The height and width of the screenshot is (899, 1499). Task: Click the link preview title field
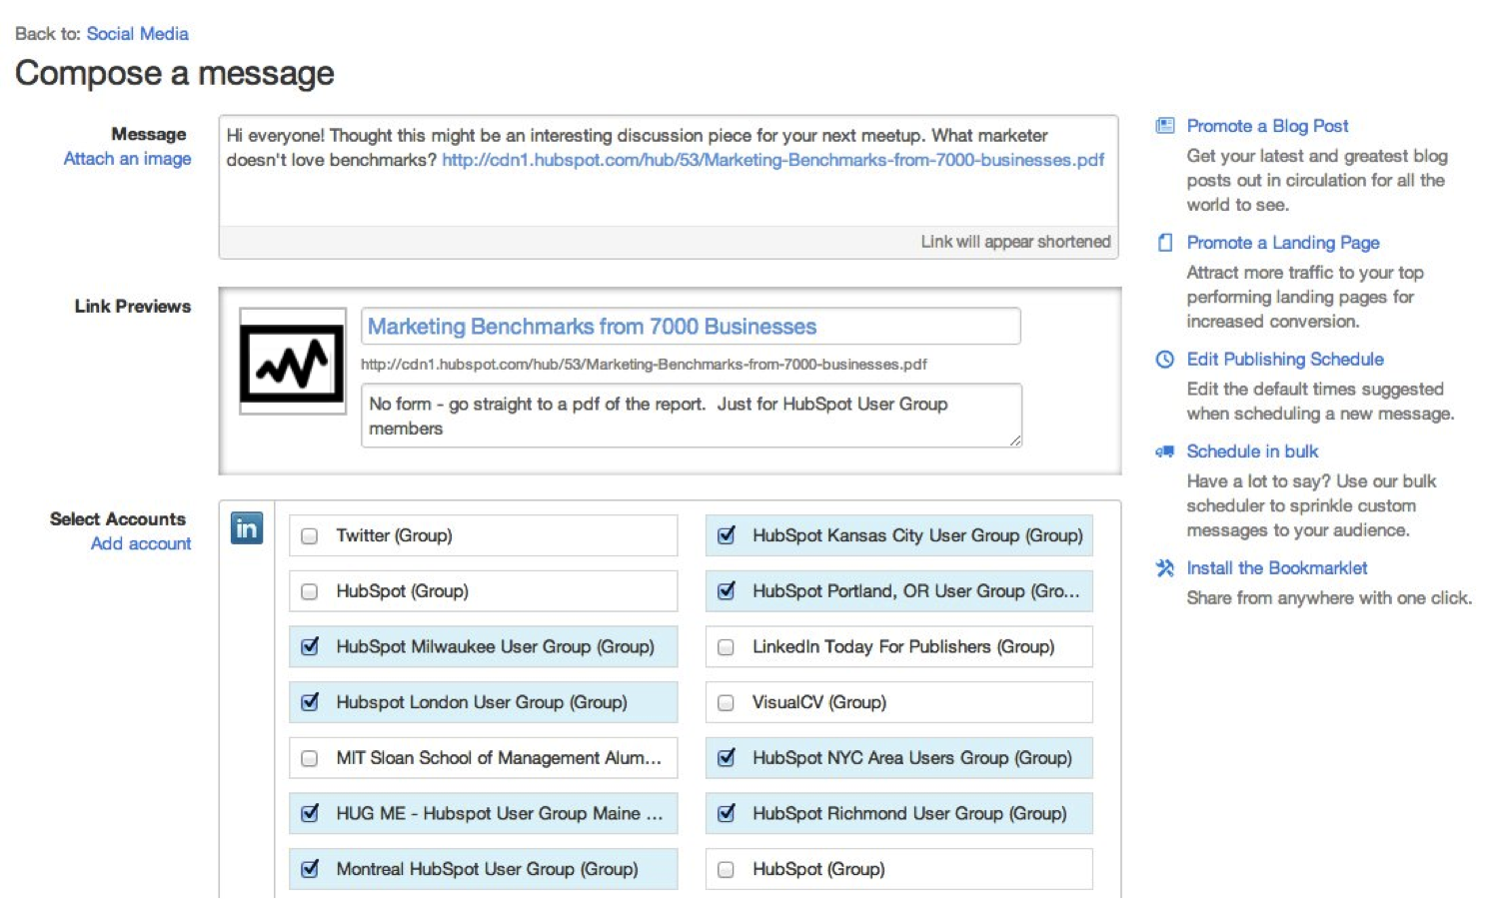(690, 327)
